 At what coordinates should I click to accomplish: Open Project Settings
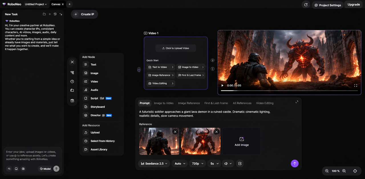tap(328, 5)
